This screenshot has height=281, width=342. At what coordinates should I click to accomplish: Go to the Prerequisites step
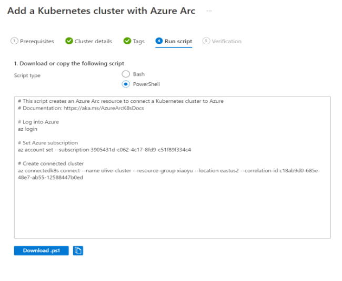[x=37, y=41]
